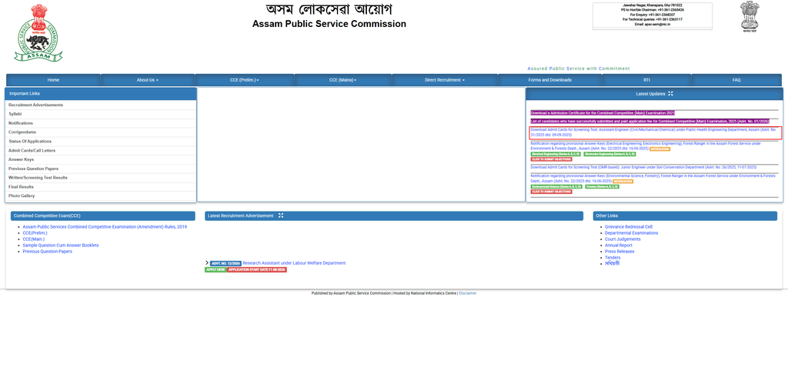Viewport: 788px width, 391px height.
Task: Click the contact details box in header
Action: [653, 16]
